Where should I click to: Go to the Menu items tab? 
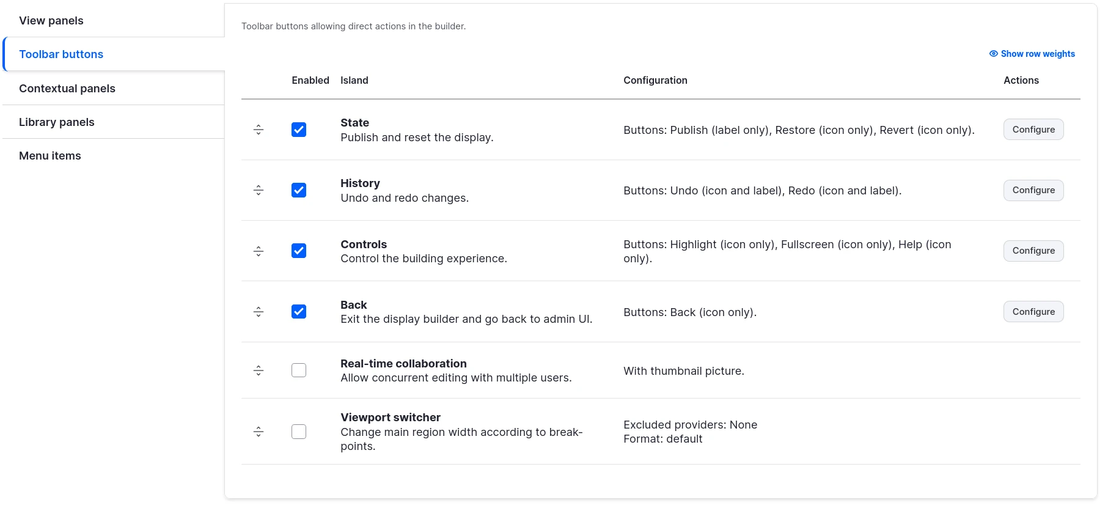coord(50,156)
